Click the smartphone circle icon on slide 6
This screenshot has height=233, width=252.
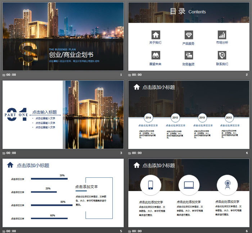click(x=150, y=185)
